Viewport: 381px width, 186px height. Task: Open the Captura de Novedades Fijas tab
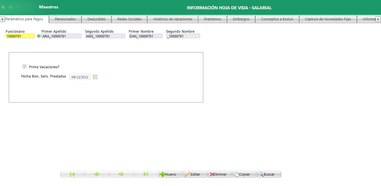tap(328, 19)
